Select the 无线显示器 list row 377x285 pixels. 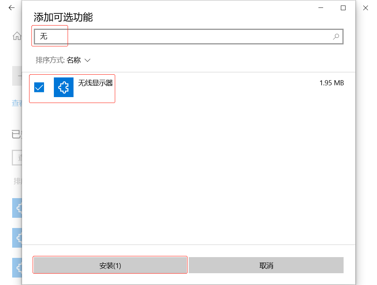[x=96, y=87]
